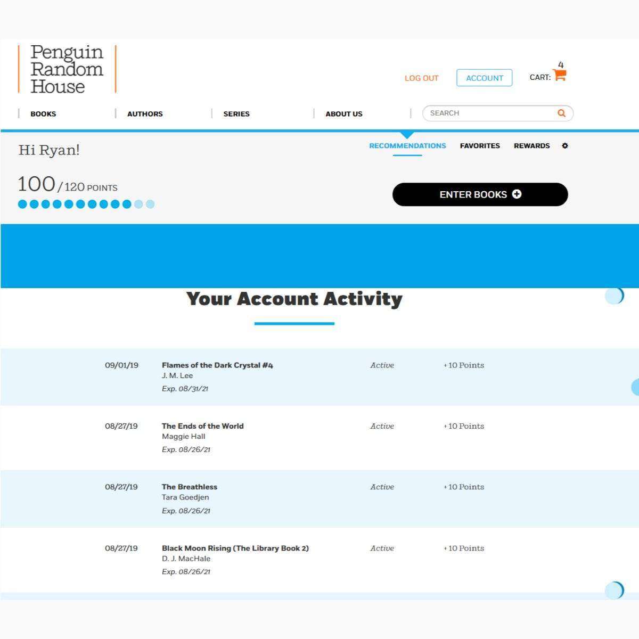Click the Penguin Random House logo
The height and width of the screenshot is (639, 639).
67,69
